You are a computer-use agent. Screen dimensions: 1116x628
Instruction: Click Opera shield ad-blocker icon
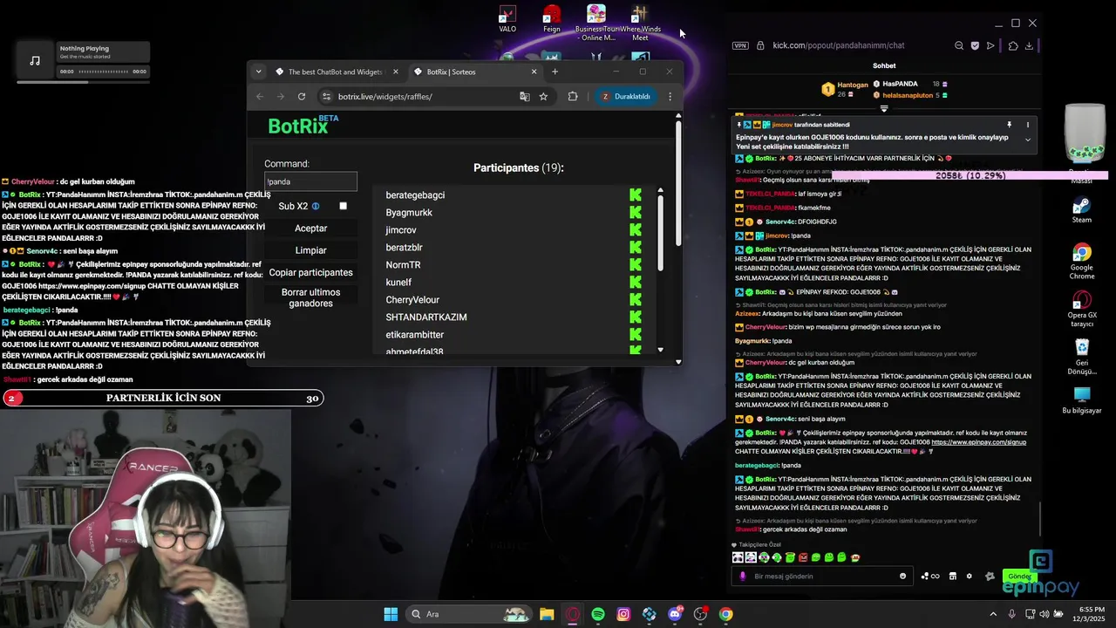(x=975, y=45)
